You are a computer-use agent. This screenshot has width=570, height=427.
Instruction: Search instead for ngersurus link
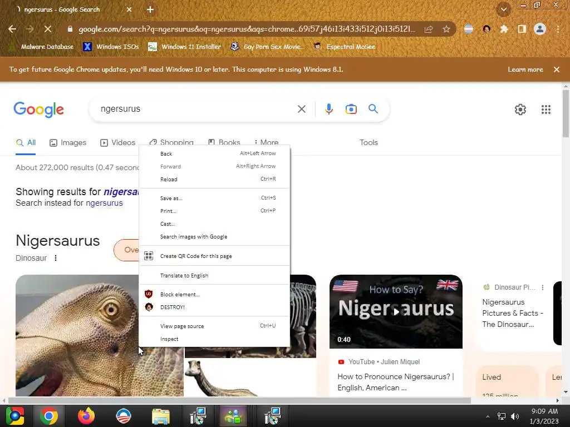tap(104, 203)
